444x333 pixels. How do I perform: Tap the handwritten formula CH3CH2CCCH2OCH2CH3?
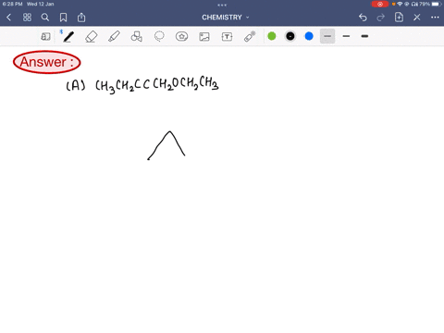coord(157,84)
